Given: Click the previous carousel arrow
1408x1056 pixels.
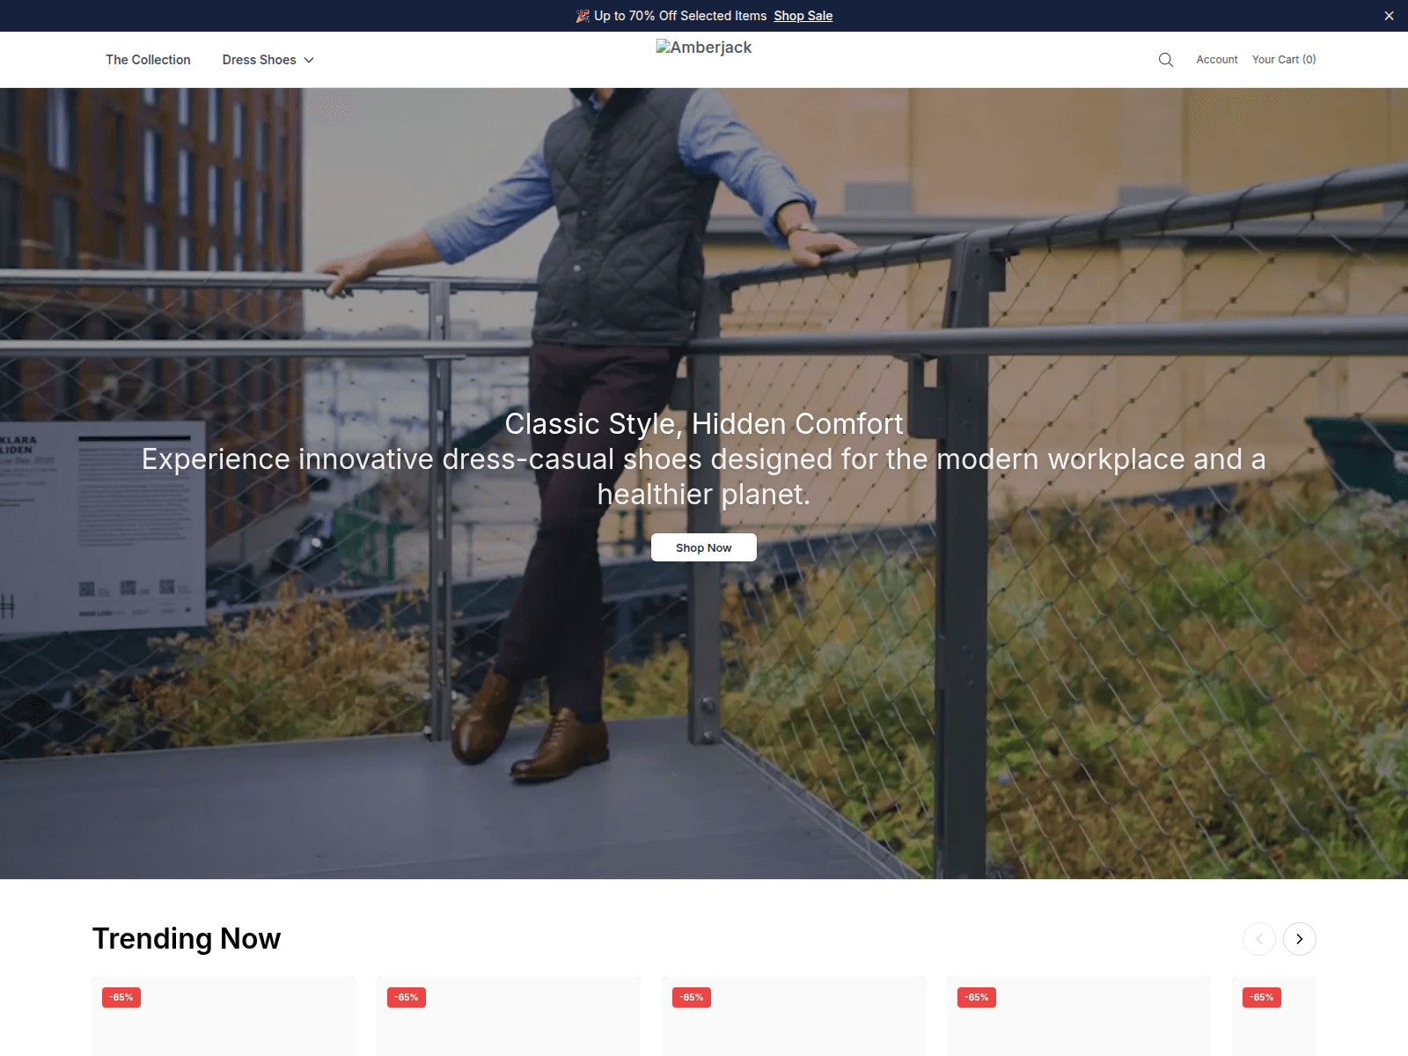Looking at the screenshot, I should [x=1259, y=939].
